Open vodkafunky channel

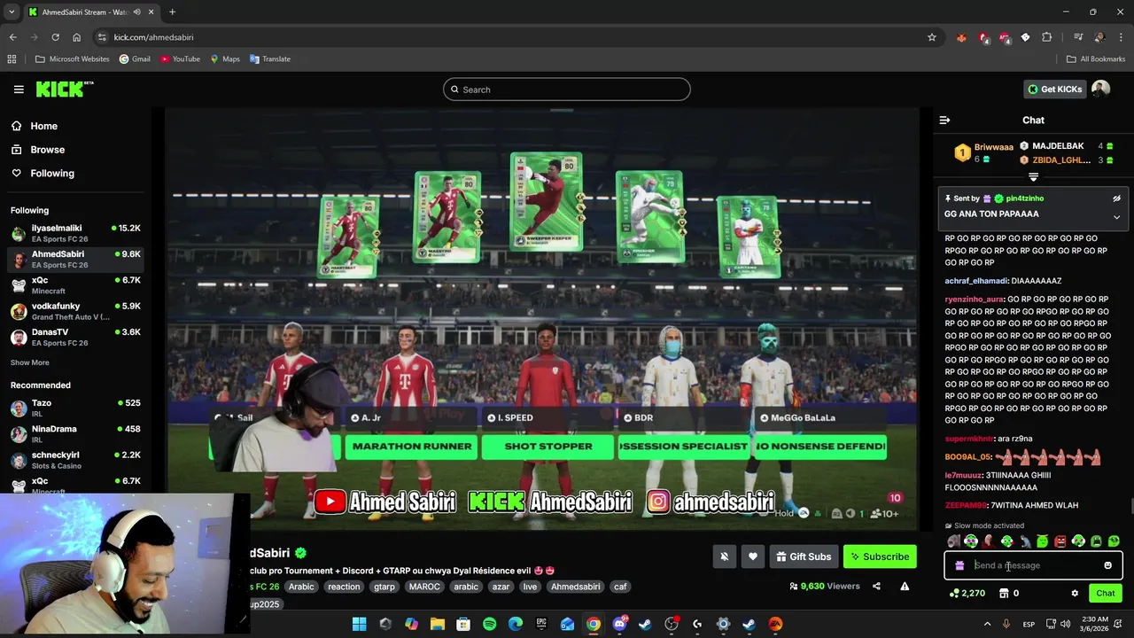click(x=75, y=311)
